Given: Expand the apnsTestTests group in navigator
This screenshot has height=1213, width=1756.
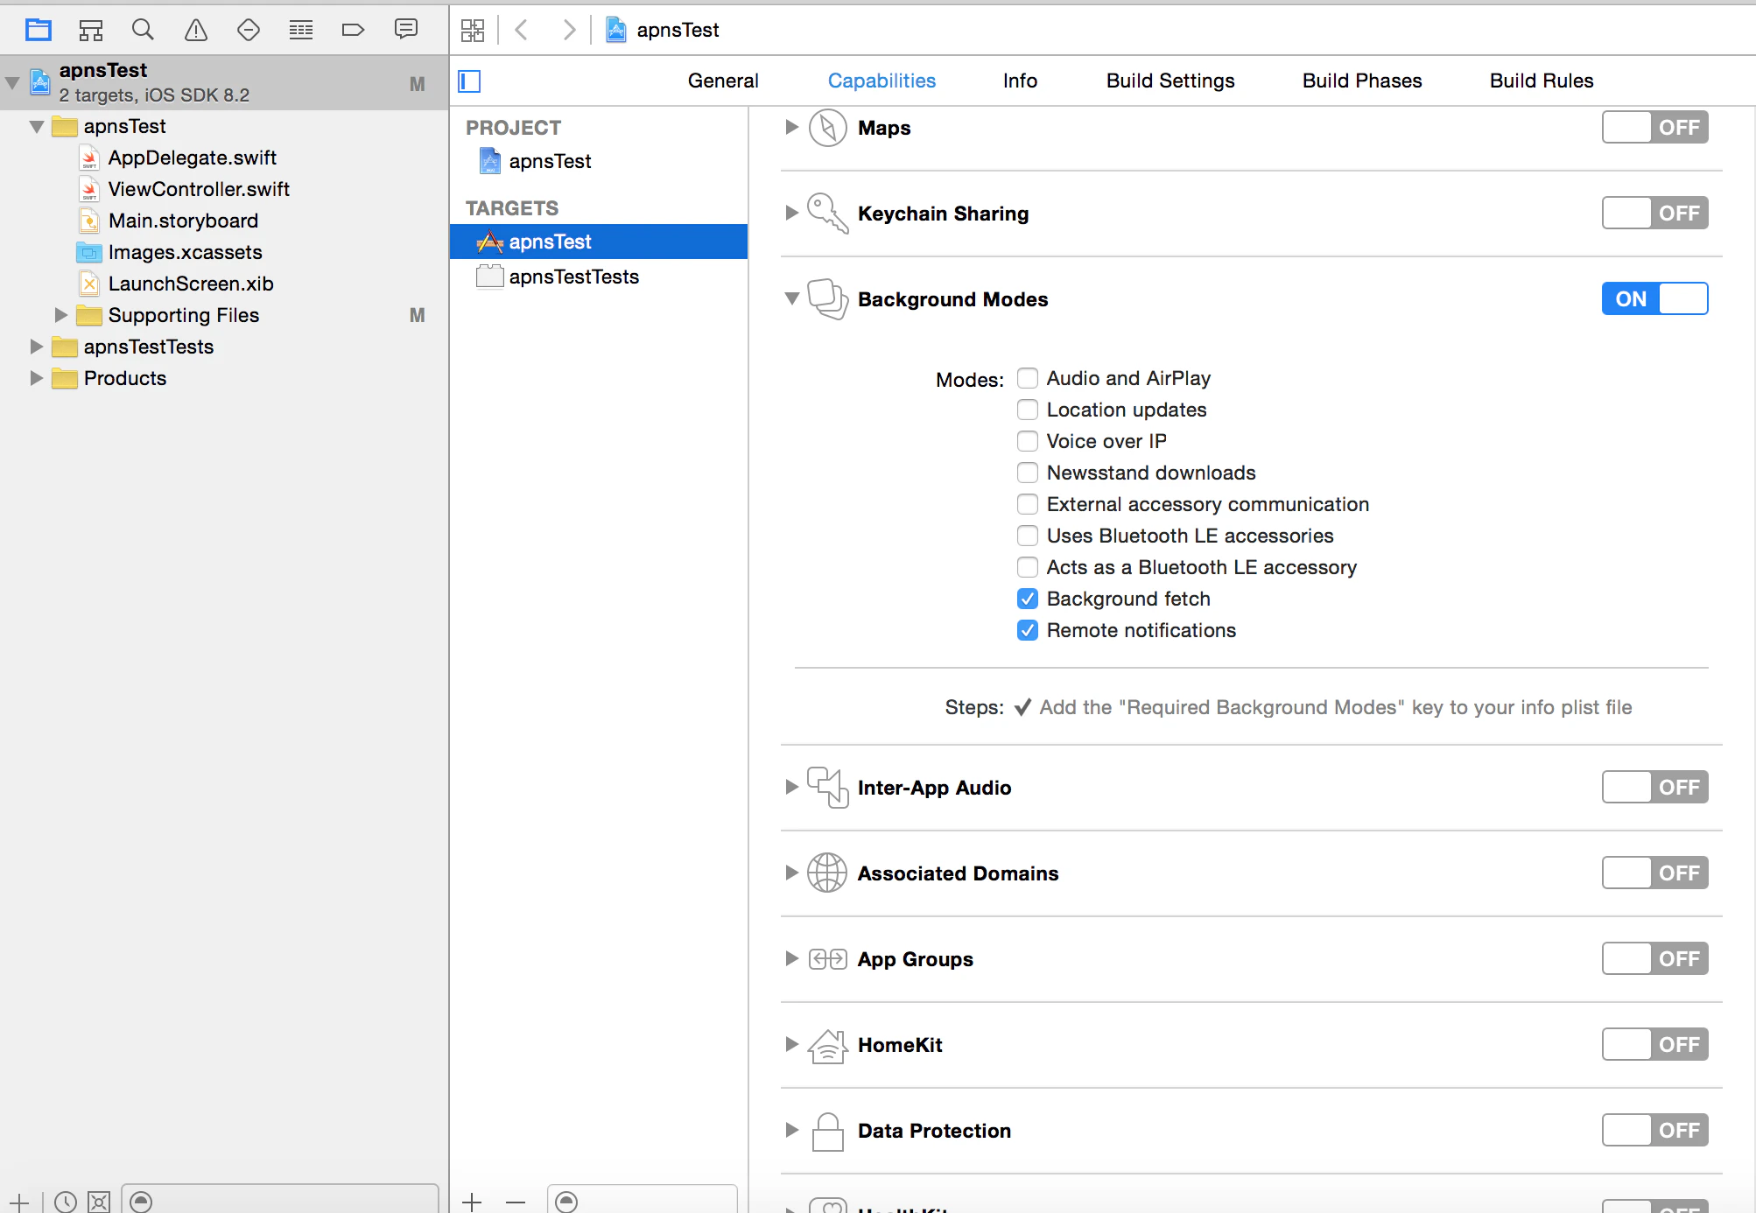Looking at the screenshot, I should tap(37, 347).
